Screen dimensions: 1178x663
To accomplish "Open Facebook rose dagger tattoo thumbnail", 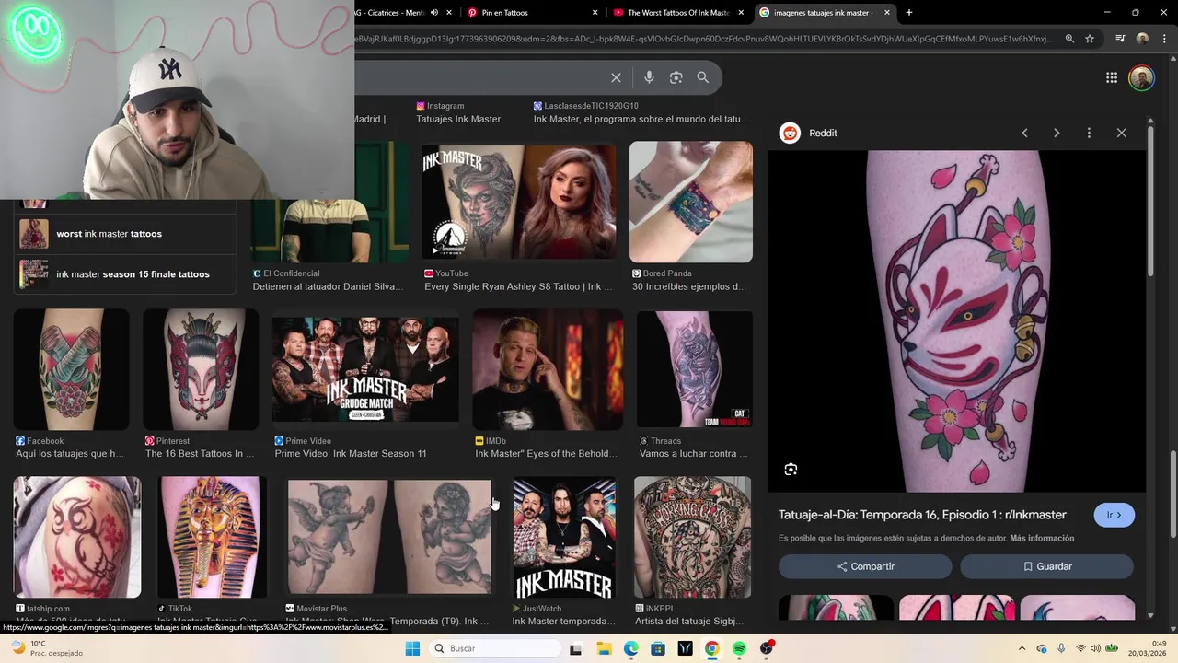I will click(x=72, y=369).
